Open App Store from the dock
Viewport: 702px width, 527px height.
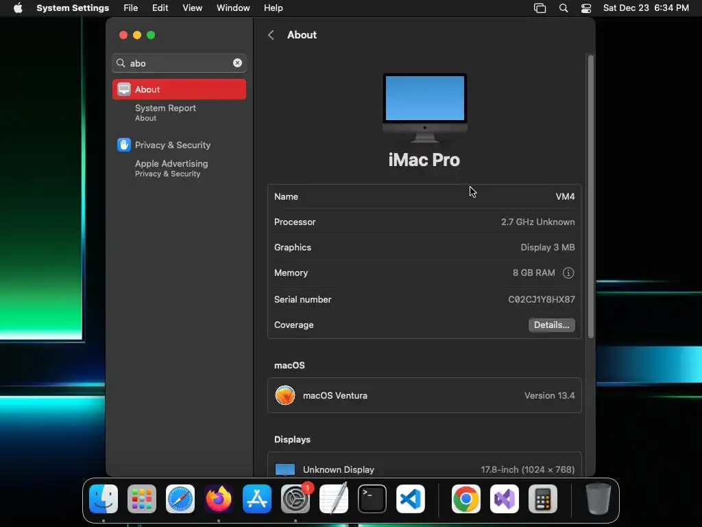(x=257, y=499)
